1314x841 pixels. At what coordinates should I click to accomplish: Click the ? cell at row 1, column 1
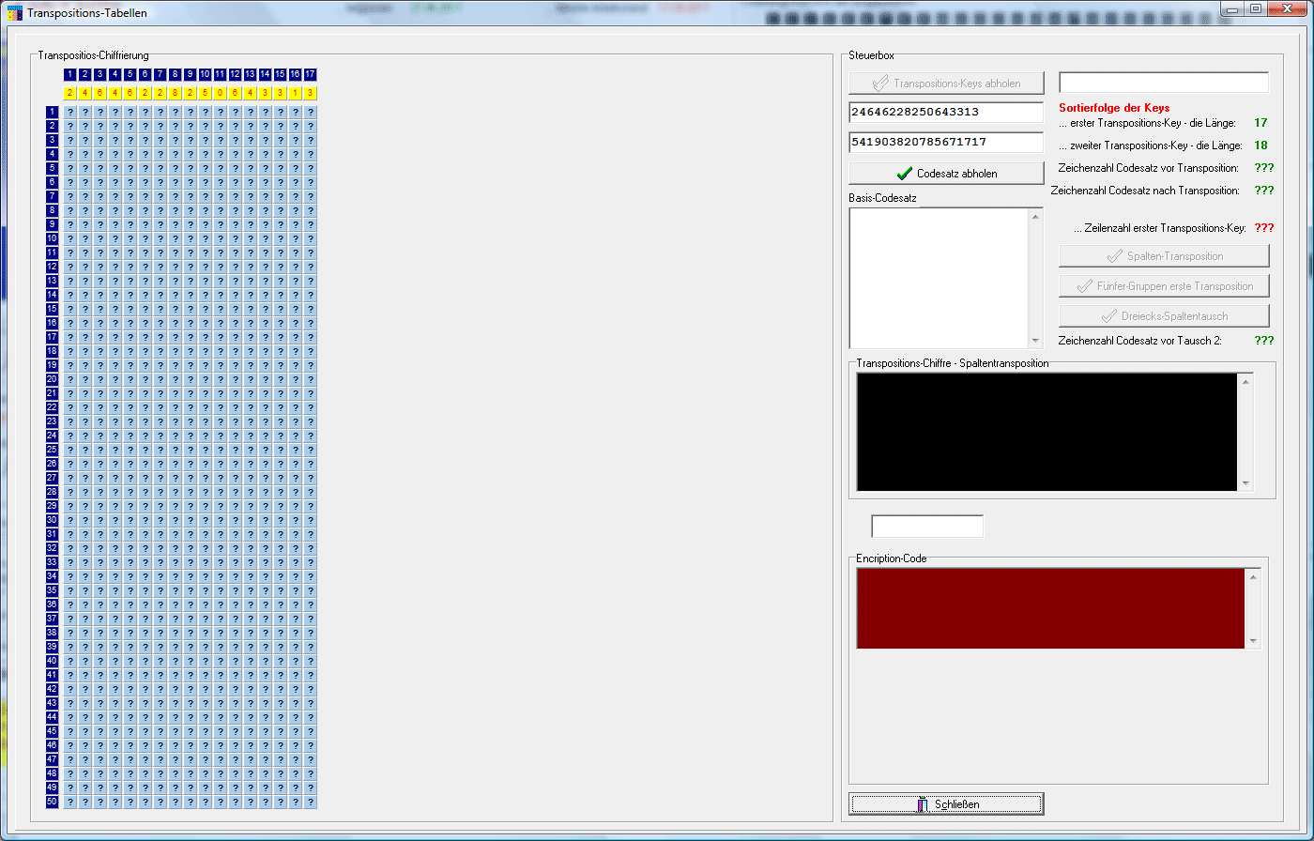point(69,112)
